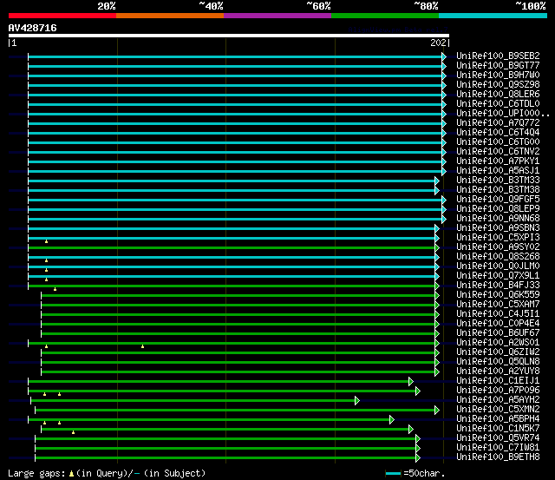Click the yellow gap marker under the C5XPI3 bar

(46, 241)
